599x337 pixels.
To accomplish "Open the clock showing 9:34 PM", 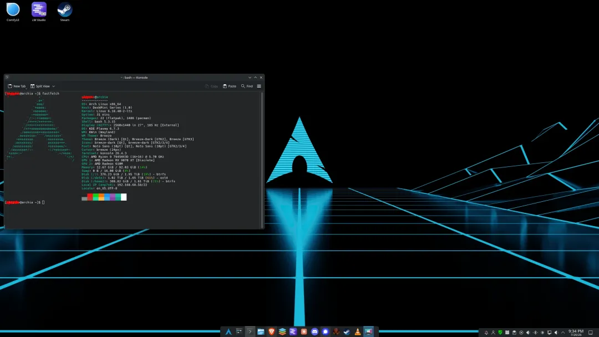I will click(576, 333).
